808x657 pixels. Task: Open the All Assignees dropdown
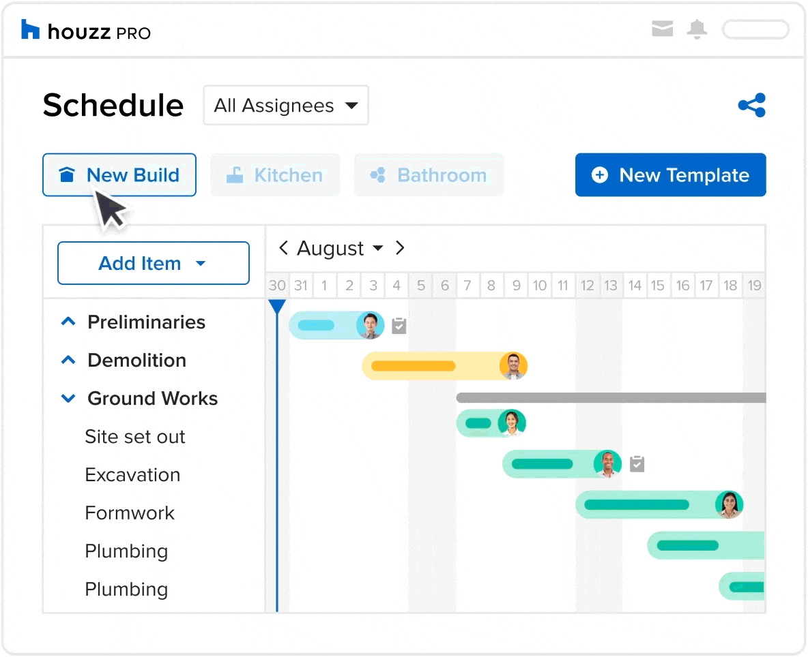coord(286,106)
